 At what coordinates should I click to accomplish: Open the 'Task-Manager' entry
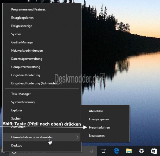[x=21, y=94]
